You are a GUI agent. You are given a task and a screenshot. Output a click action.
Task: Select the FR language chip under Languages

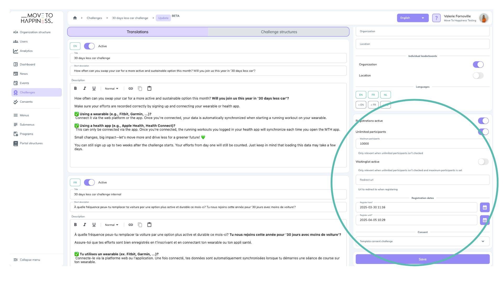tap(373, 95)
